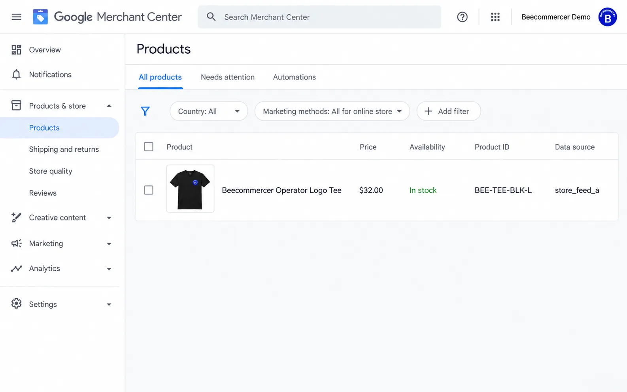Click the black t-shirt product thumbnail
Screen dimensions: 627x392
190,188
